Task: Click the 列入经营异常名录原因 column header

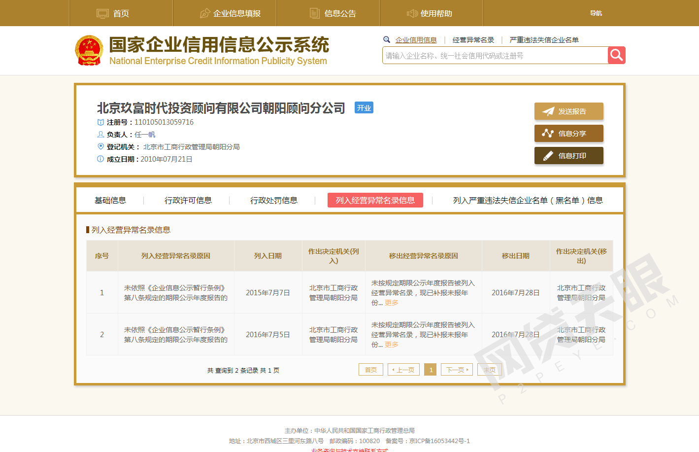Action: coord(176,256)
